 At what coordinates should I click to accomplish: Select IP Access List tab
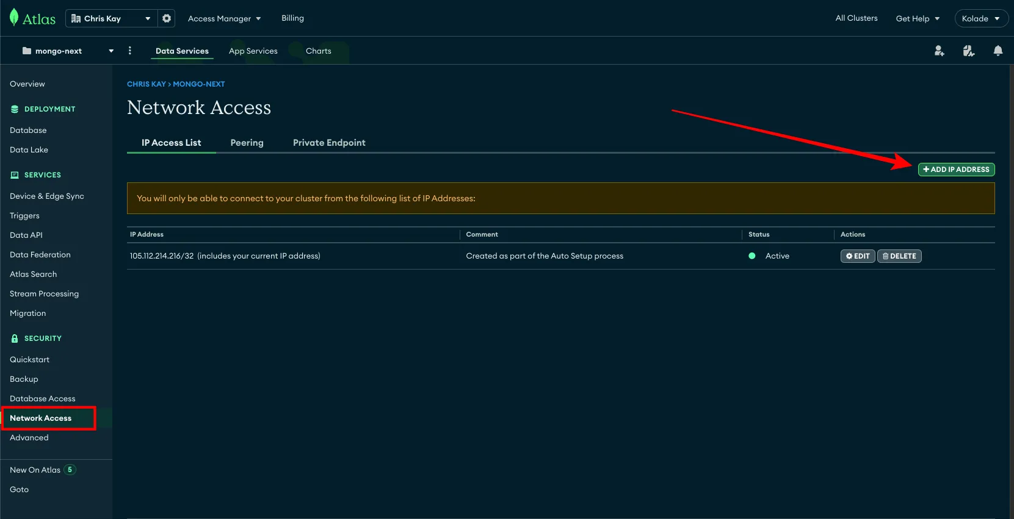click(172, 143)
